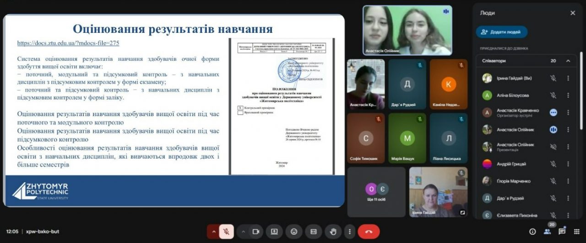The width and height of the screenshot is (586, 243).
Task: Click the red leave call button
Action: point(369,232)
